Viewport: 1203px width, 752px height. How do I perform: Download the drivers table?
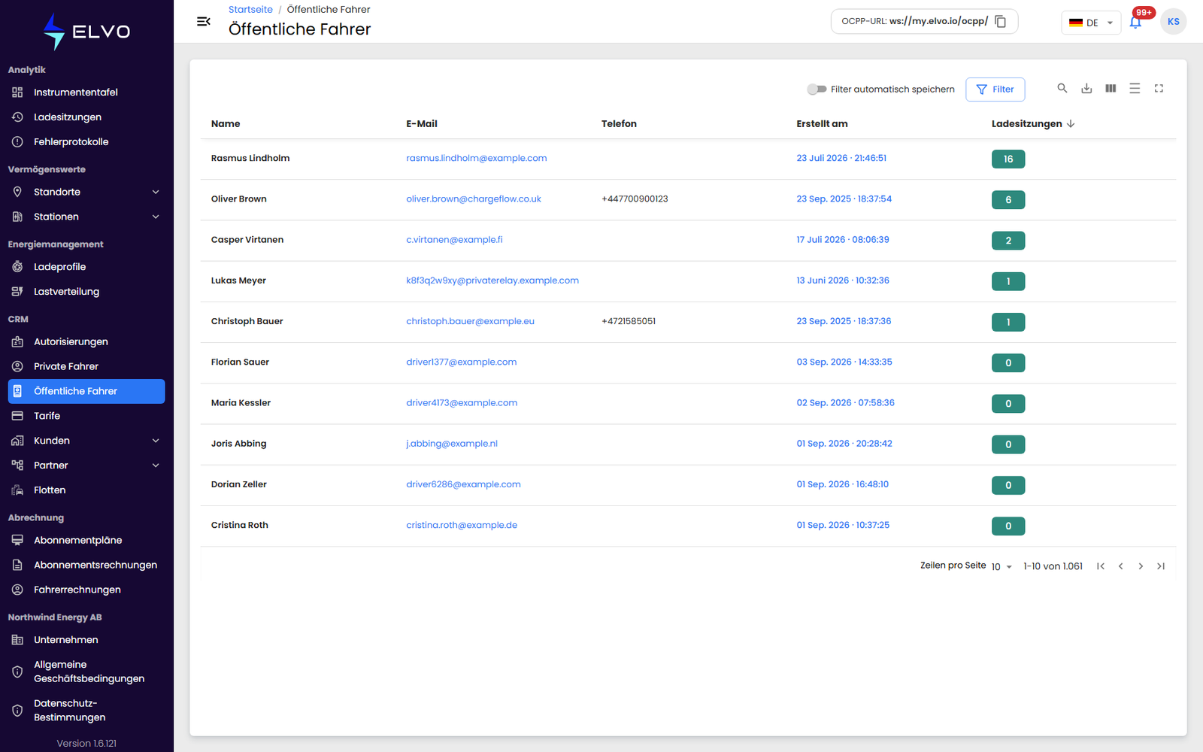tap(1086, 88)
